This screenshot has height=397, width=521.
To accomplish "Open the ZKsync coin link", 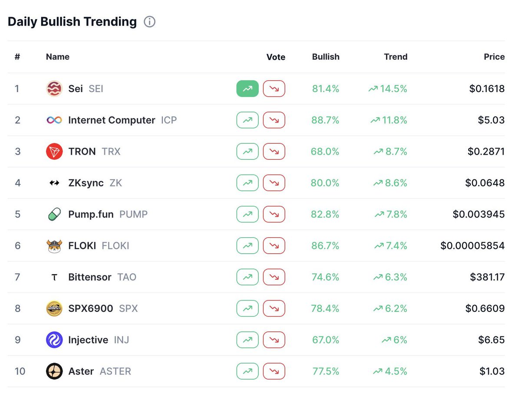I will 86,183.
